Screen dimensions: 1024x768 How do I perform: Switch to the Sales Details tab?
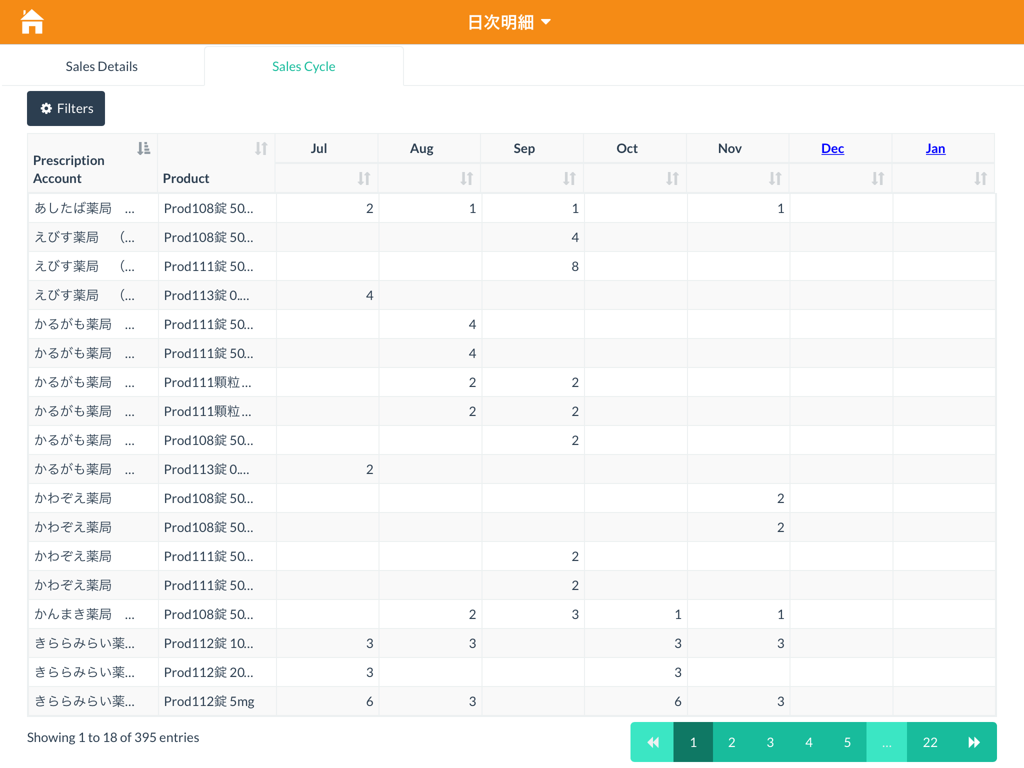tap(101, 66)
